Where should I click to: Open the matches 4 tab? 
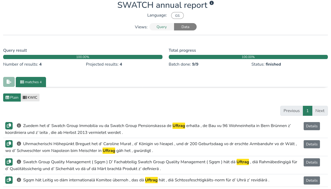[31, 82]
